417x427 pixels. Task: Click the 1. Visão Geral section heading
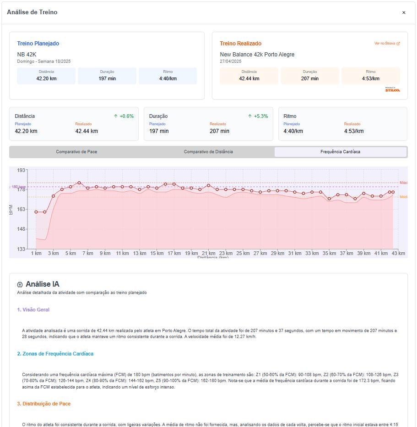(x=33, y=310)
